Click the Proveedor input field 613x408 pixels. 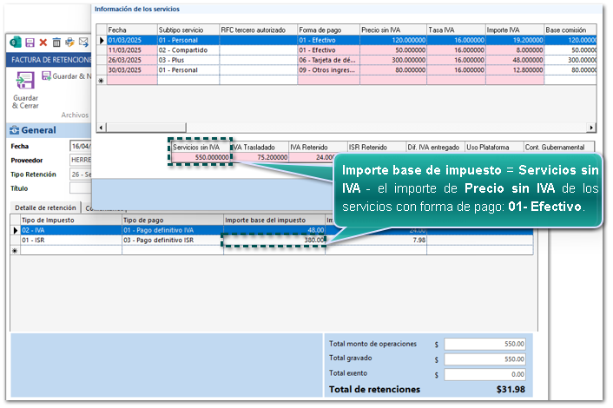pyautogui.click(x=81, y=160)
